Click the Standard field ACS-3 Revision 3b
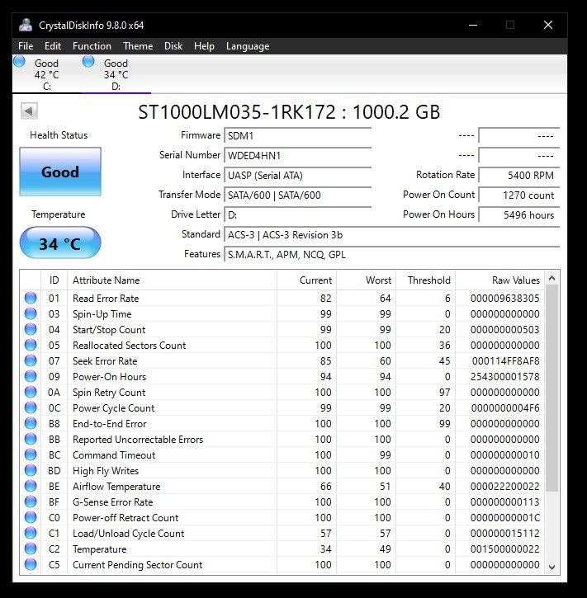The height and width of the screenshot is (598, 587). [392, 235]
